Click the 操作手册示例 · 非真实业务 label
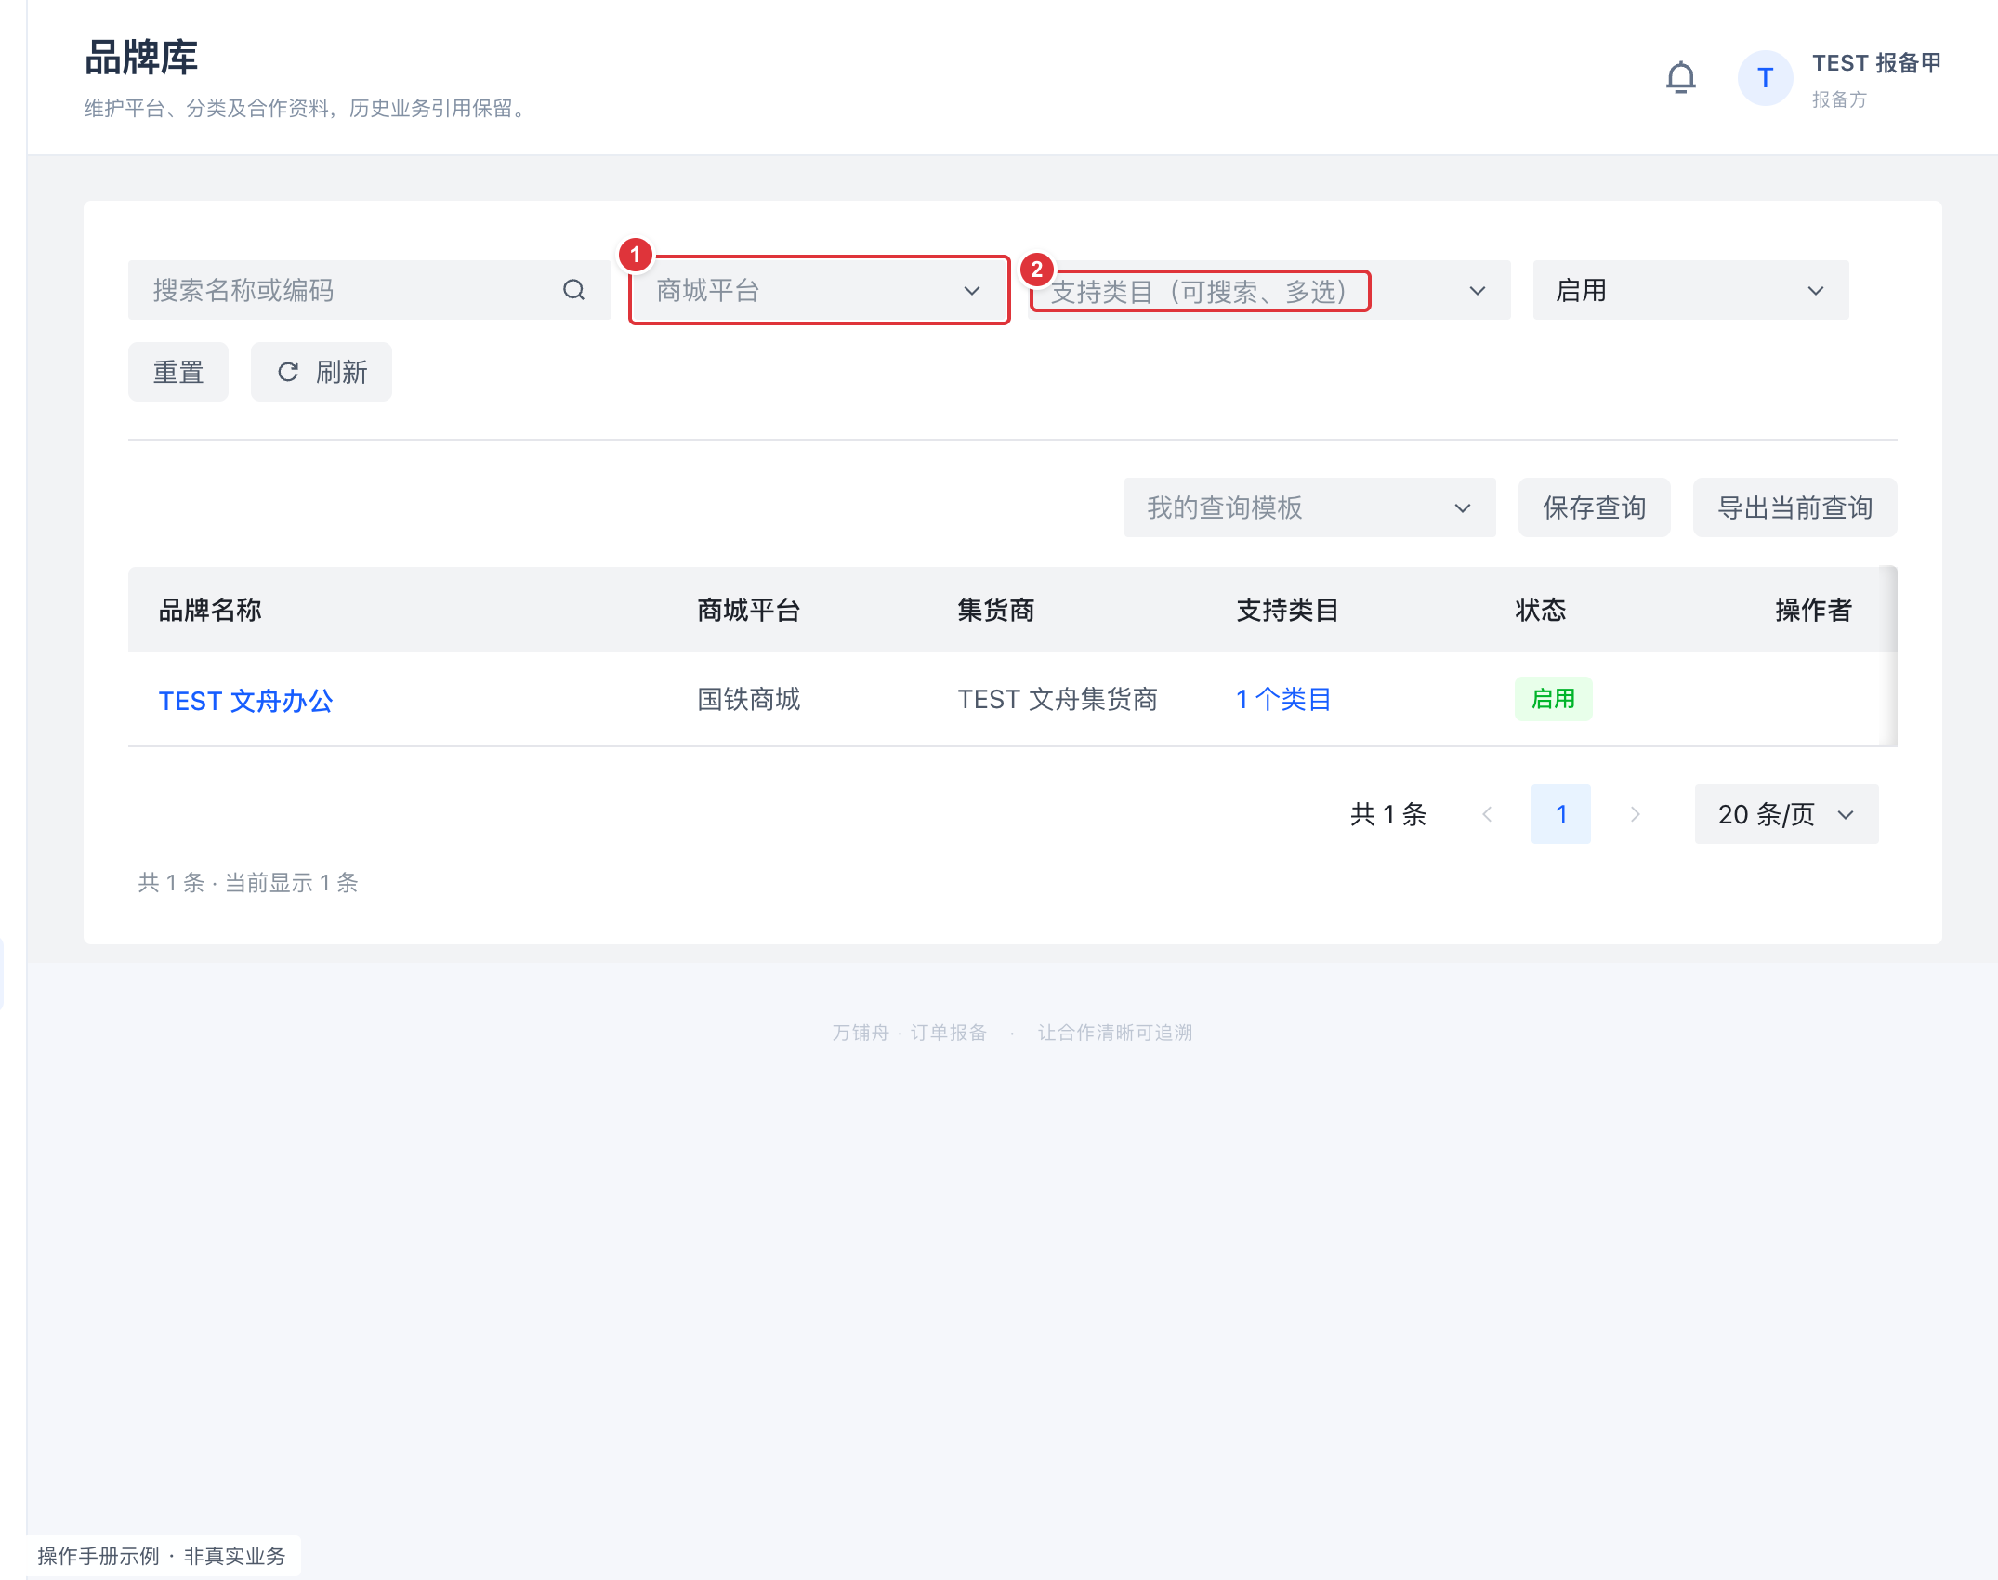Image resolution: width=1998 pixels, height=1580 pixels. click(x=162, y=1556)
